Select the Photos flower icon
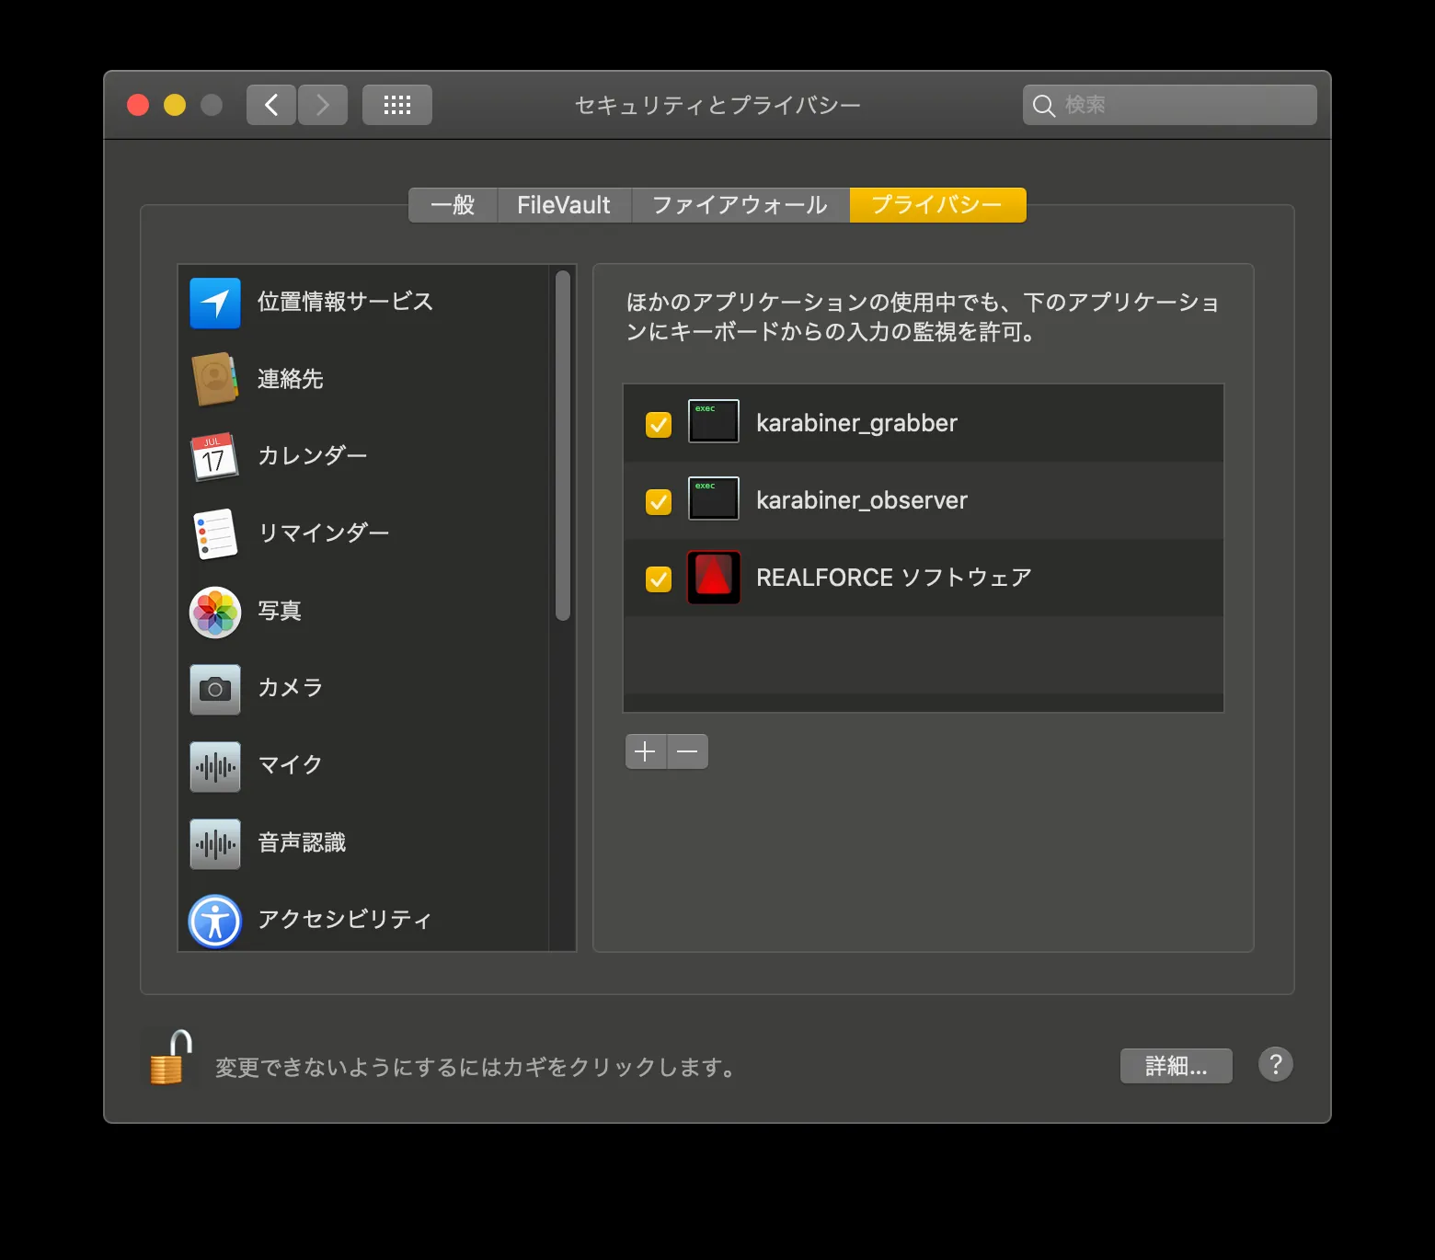Viewport: 1435px width, 1260px height. pos(215,612)
